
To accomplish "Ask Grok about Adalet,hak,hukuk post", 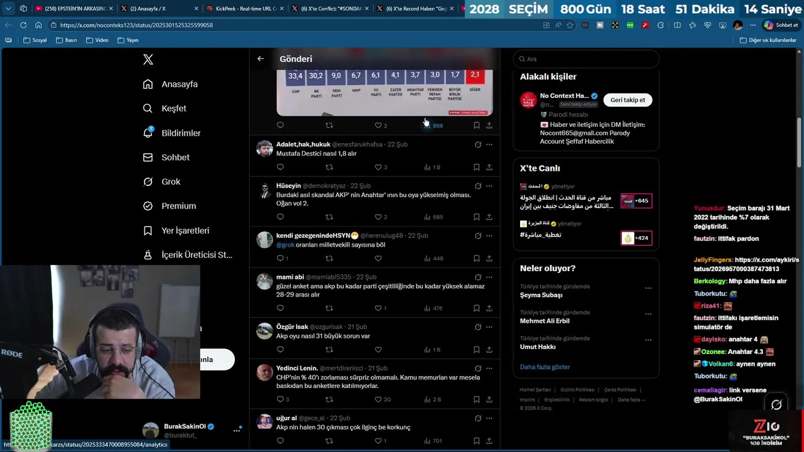I will [x=478, y=144].
